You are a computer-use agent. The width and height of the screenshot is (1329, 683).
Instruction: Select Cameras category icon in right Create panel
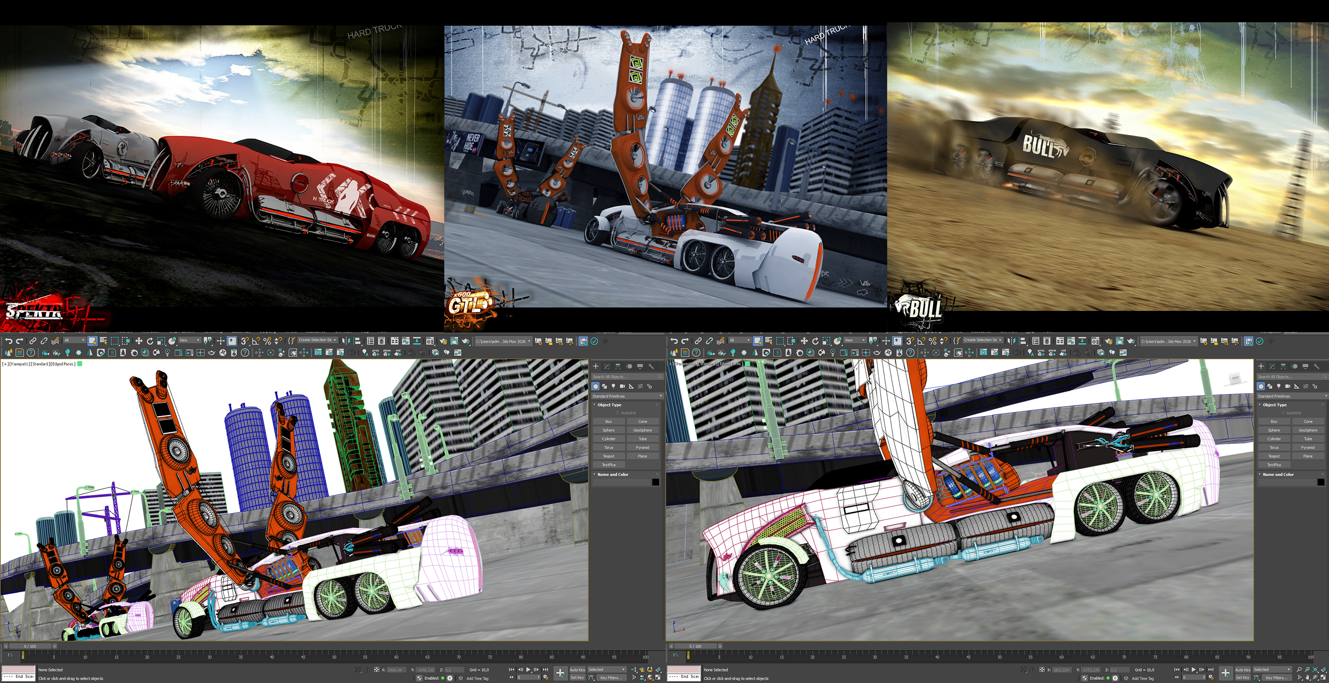(1288, 386)
